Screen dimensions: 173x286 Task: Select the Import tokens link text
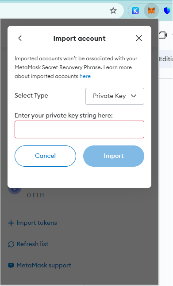click(x=37, y=223)
